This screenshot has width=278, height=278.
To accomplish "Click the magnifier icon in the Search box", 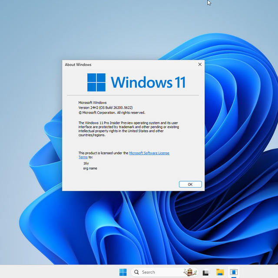I will (x=137, y=272).
